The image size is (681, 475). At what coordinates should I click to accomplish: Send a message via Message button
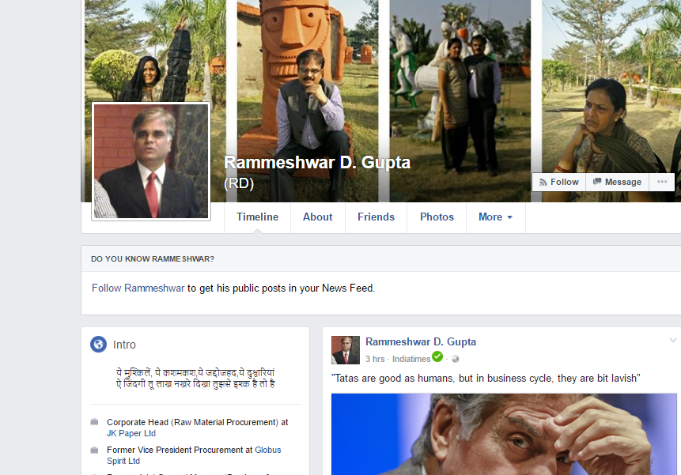(x=617, y=183)
